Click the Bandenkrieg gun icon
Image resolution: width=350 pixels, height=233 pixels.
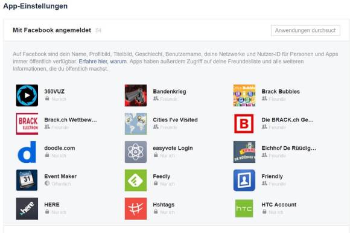point(136,95)
